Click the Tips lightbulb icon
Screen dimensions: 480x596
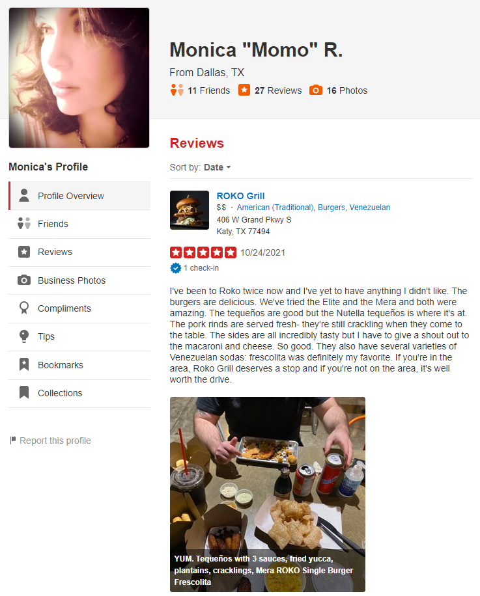[24, 336]
